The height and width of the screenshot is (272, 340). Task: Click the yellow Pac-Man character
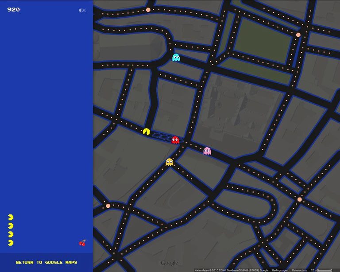(x=147, y=132)
